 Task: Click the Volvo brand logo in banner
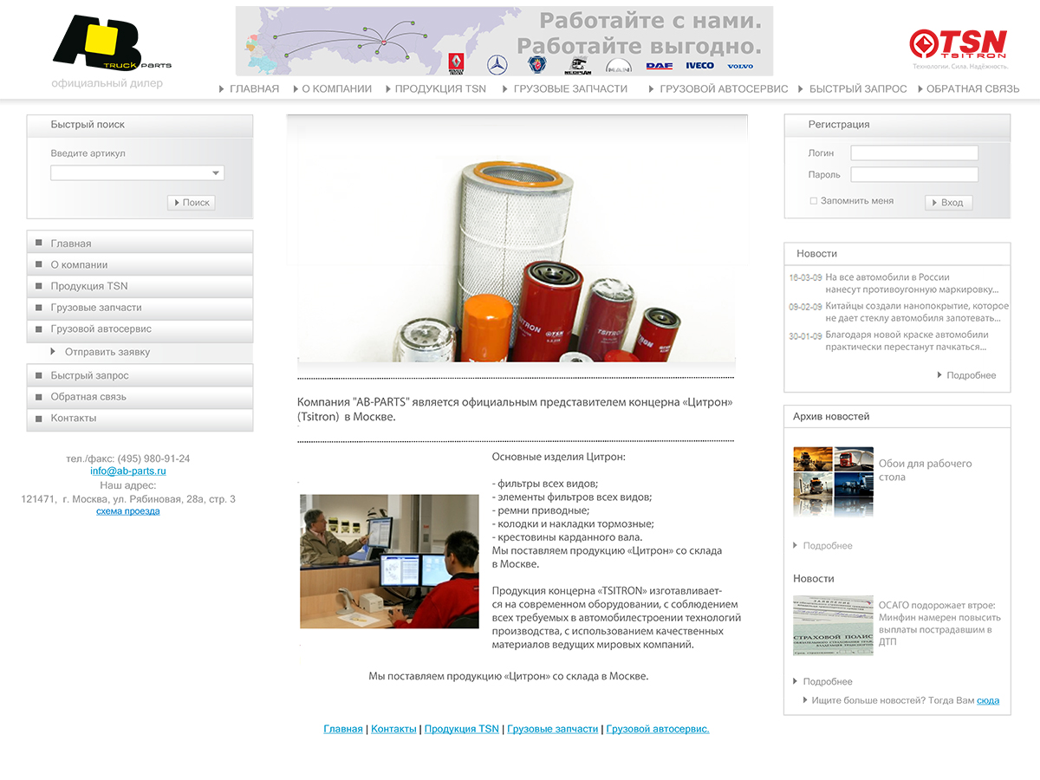[740, 66]
